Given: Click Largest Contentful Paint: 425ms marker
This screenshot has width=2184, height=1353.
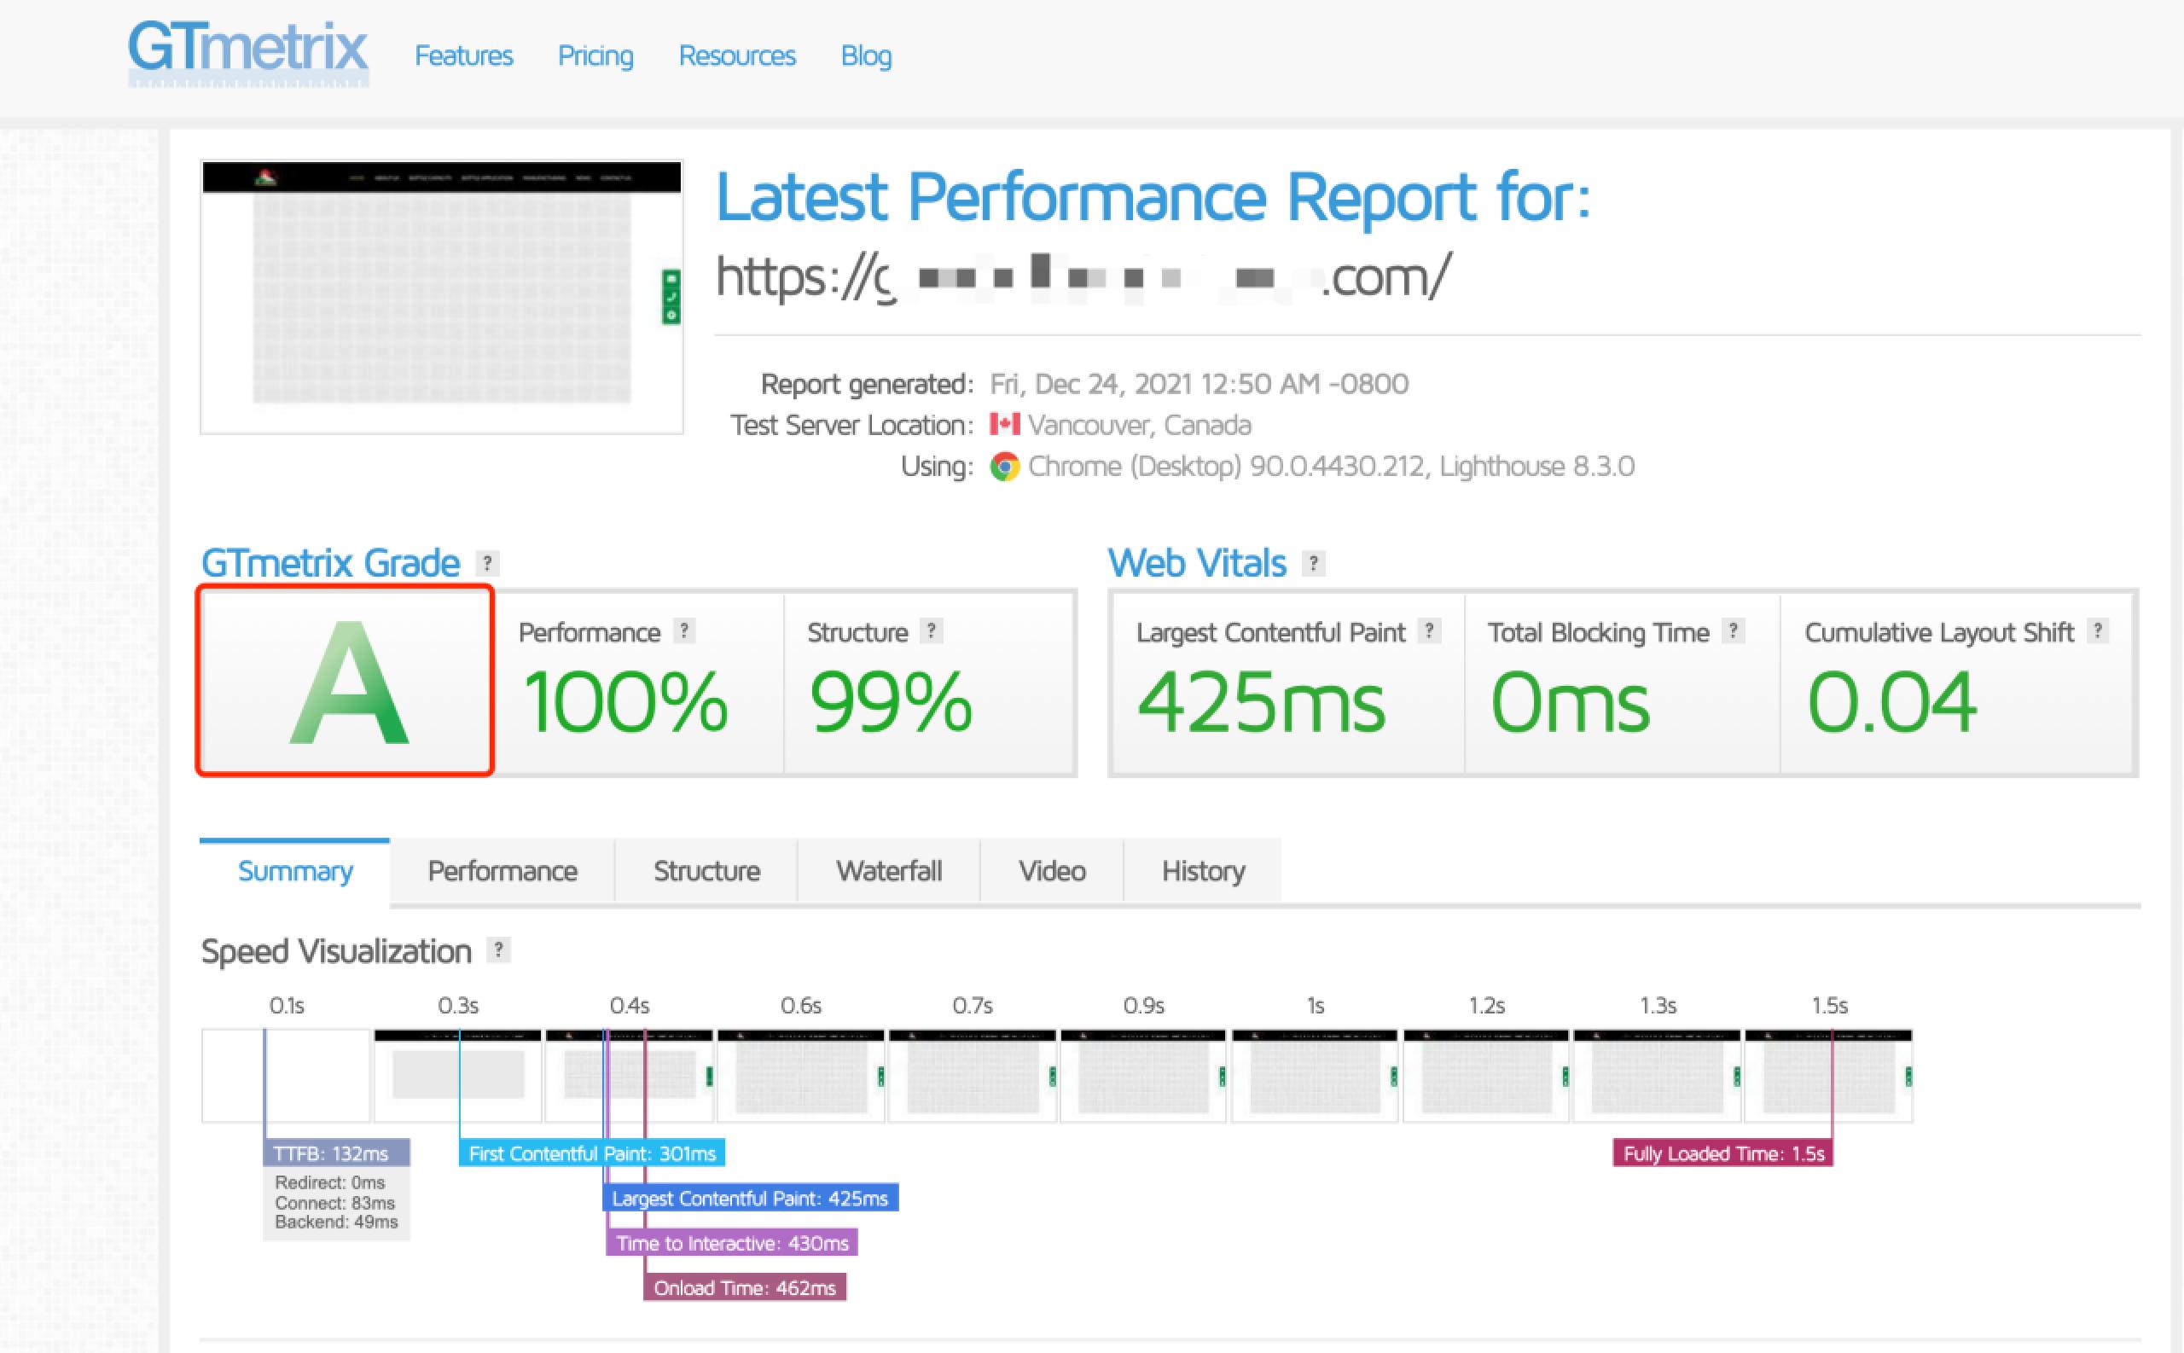Looking at the screenshot, I should [750, 1199].
